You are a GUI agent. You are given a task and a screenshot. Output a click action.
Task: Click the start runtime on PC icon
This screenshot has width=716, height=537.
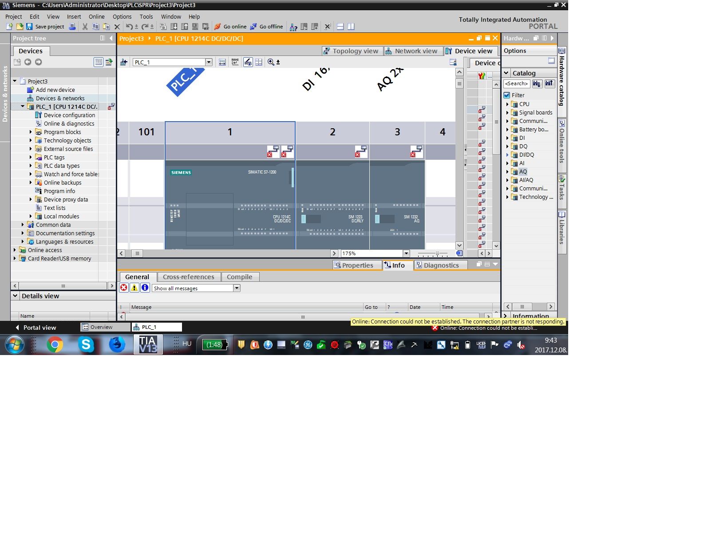[x=206, y=27]
